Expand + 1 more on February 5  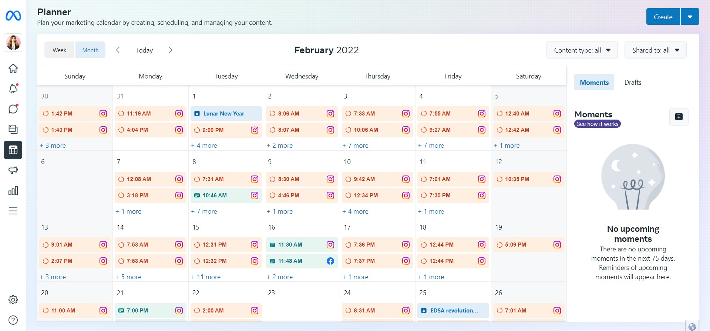(x=507, y=146)
